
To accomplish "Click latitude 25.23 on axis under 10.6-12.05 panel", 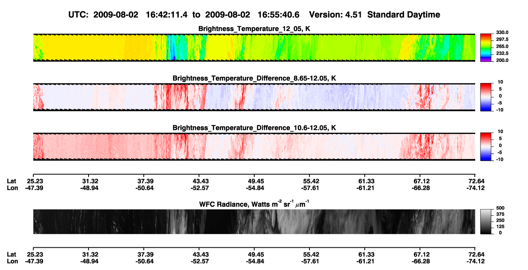I will click(x=34, y=181).
